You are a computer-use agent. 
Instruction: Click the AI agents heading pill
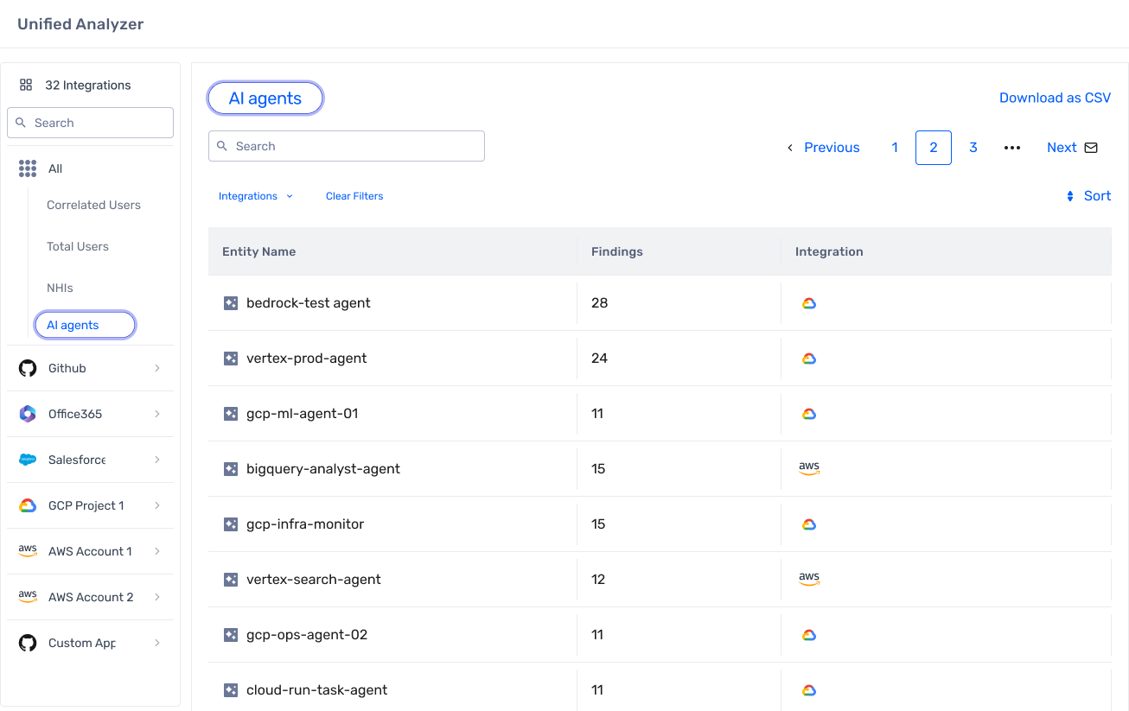click(x=265, y=98)
